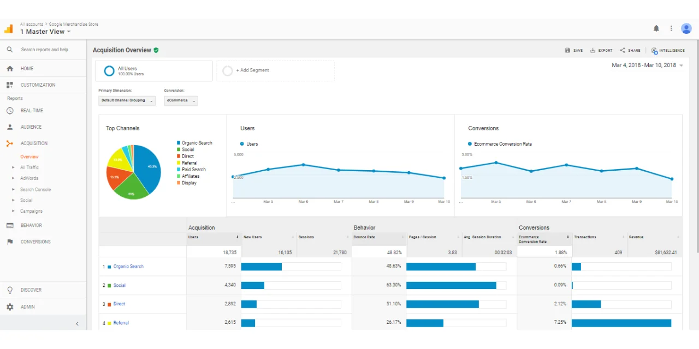The height and width of the screenshot is (349, 699).
Task: Click the Google Analytics logo
Action: coord(8,28)
